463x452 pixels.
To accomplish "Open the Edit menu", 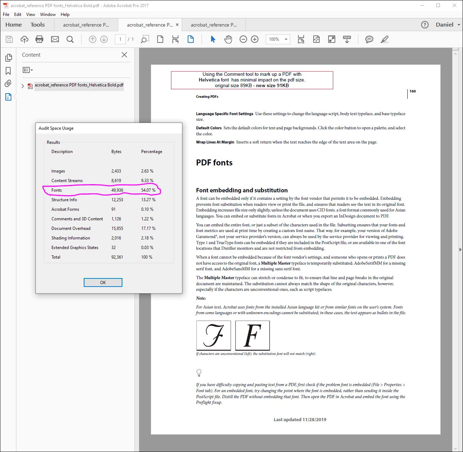I will [x=18, y=15].
